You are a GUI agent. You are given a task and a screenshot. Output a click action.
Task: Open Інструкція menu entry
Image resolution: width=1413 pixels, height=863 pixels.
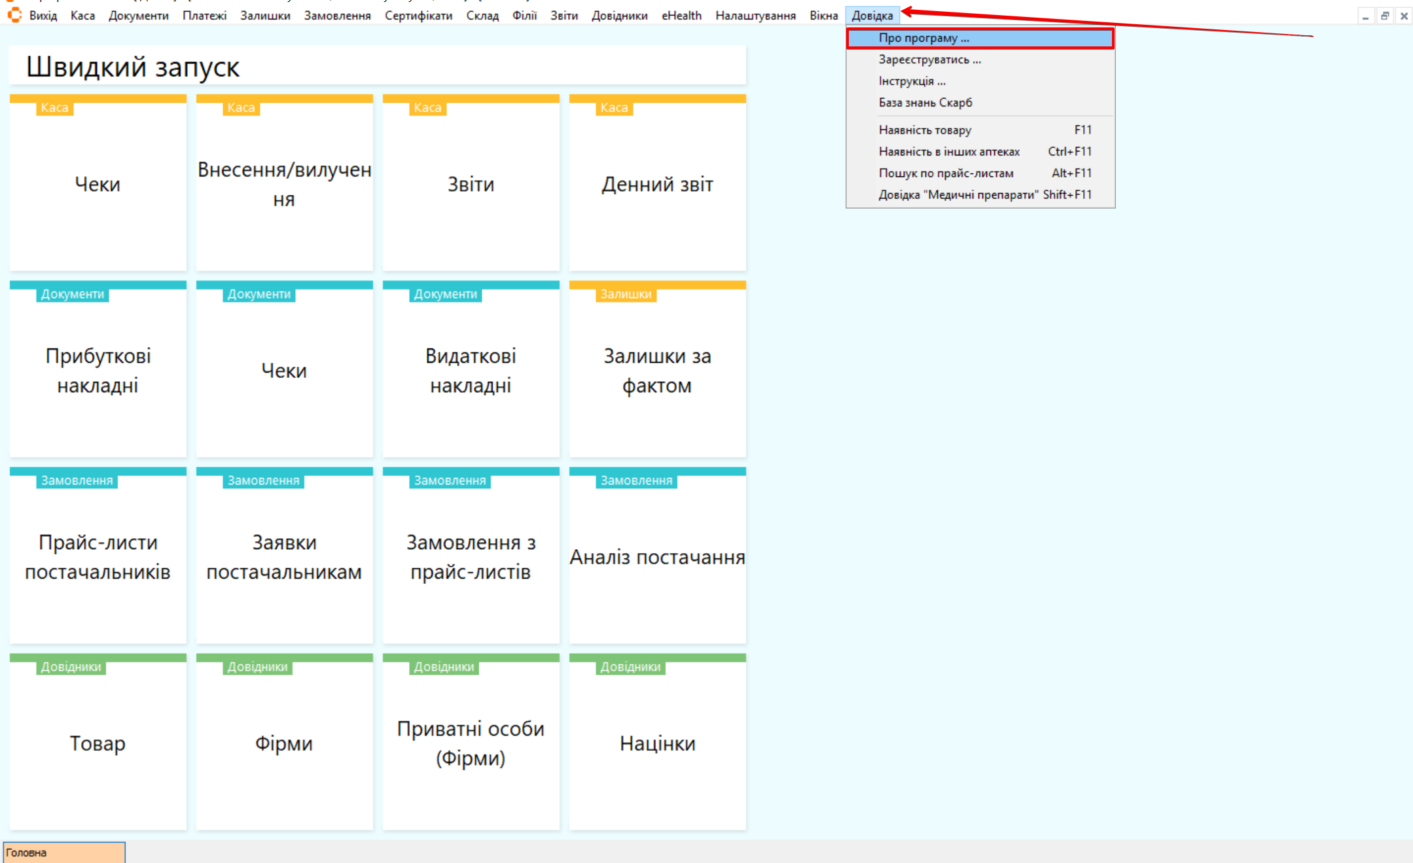912,81
